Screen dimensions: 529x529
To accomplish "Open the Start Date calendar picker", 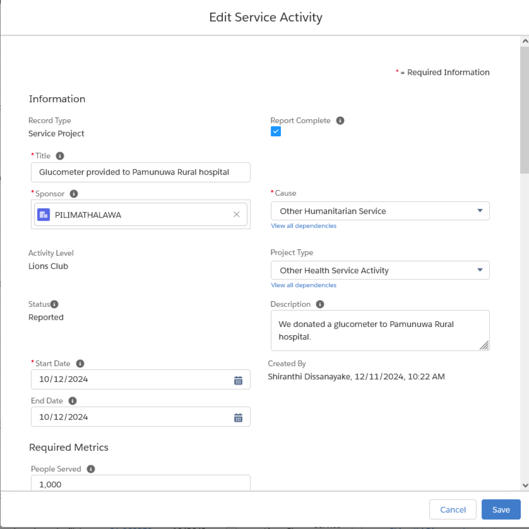I will click(x=238, y=380).
